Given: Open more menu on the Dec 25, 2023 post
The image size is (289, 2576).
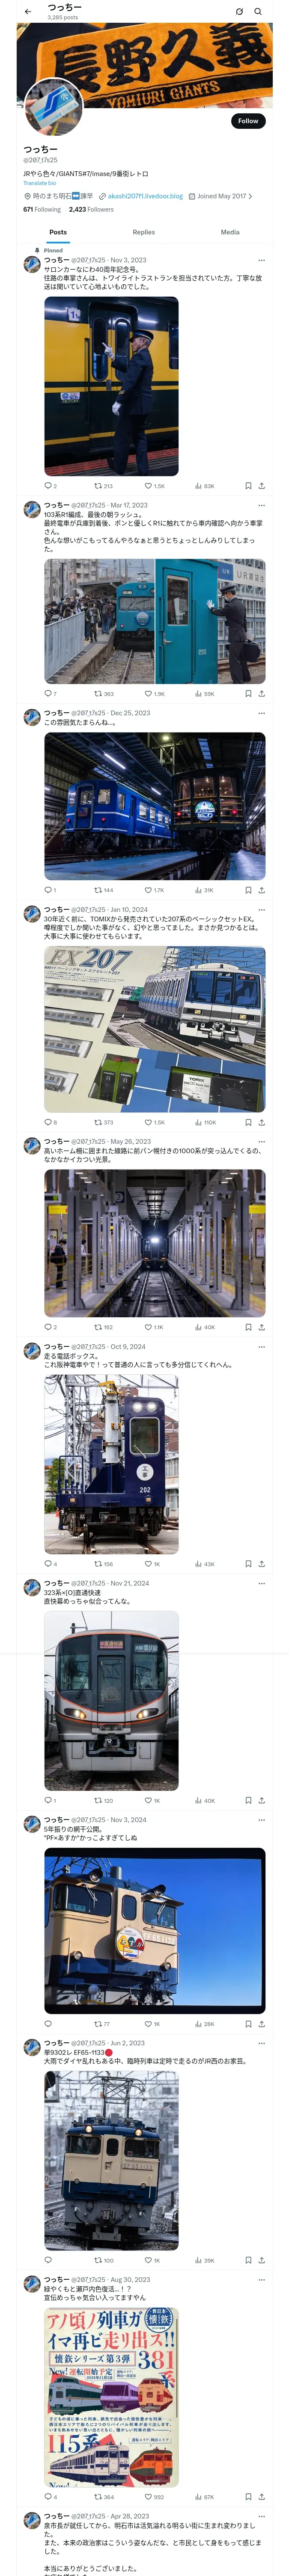Looking at the screenshot, I should click(261, 713).
